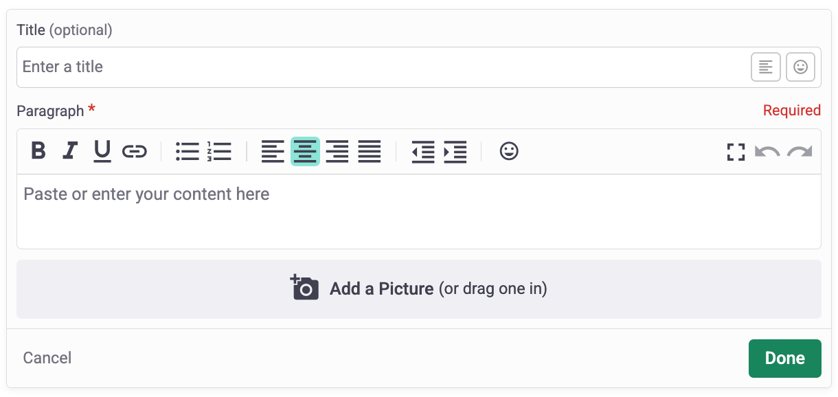This screenshot has width=838, height=397.
Task: Undo the last edit
Action: click(x=767, y=152)
